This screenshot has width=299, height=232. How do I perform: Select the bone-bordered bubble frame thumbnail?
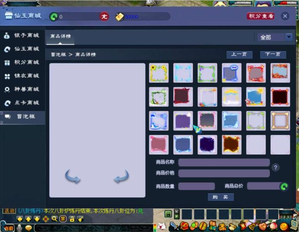(280, 121)
